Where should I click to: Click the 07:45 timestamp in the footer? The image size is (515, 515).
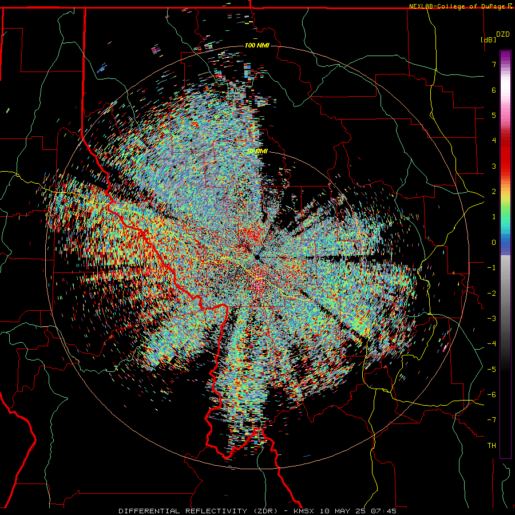click(x=383, y=511)
